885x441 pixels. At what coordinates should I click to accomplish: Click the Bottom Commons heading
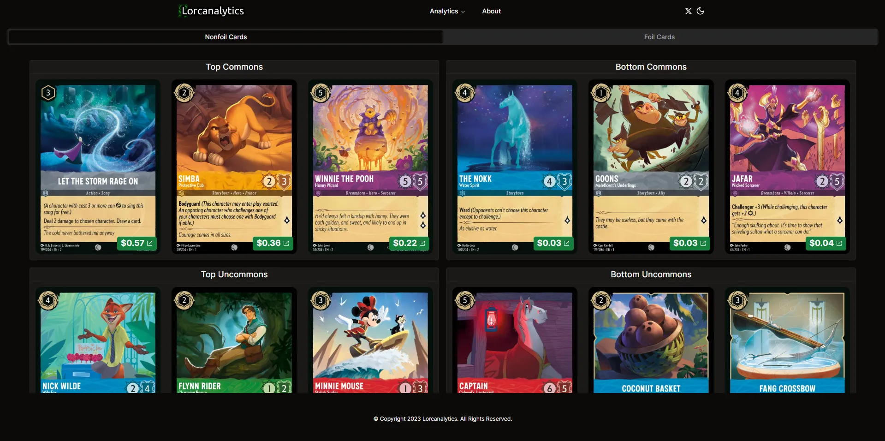pos(651,67)
